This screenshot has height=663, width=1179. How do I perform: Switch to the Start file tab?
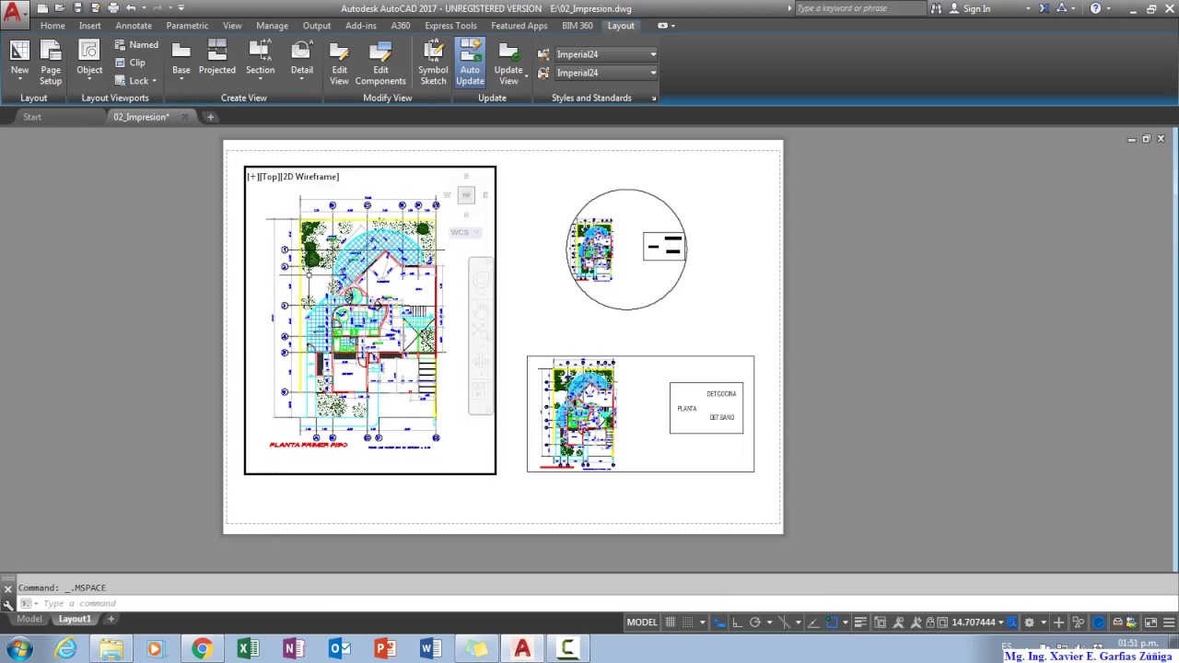(x=32, y=117)
